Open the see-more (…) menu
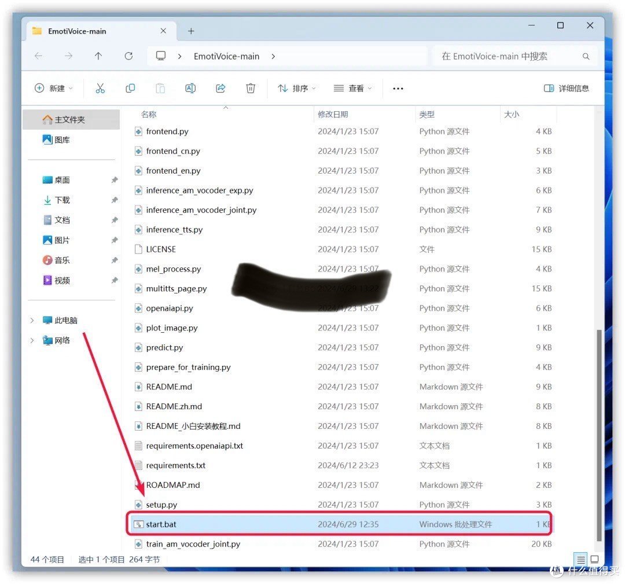This screenshot has height=584, width=625. (398, 88)
